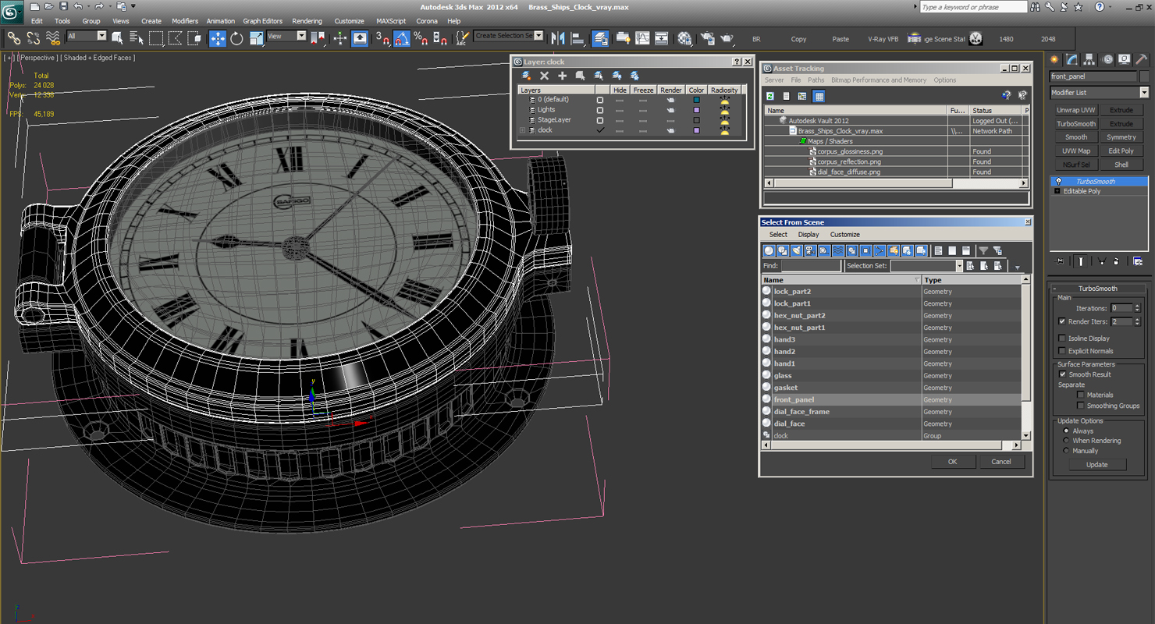1155x624 pixels.
Task: Open the Hierarchy command panel tab
Action: 1089,59
